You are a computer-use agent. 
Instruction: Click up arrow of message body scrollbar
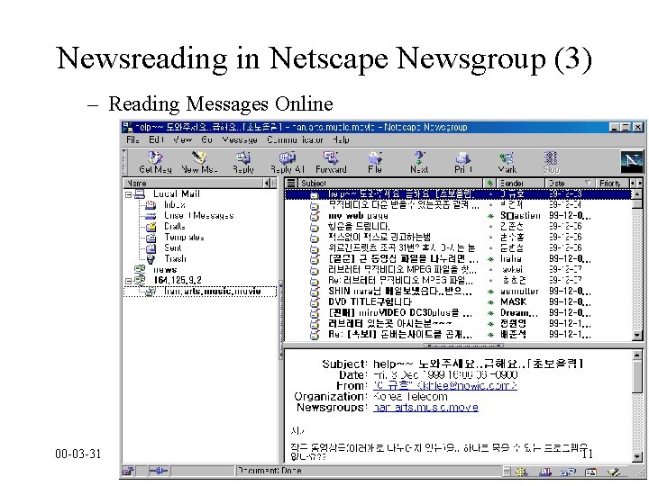coord(637,355)
